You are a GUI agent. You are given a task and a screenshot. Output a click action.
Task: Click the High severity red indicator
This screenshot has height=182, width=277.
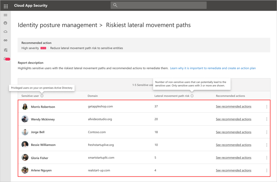pyautogui.click(x=43, y=48)
